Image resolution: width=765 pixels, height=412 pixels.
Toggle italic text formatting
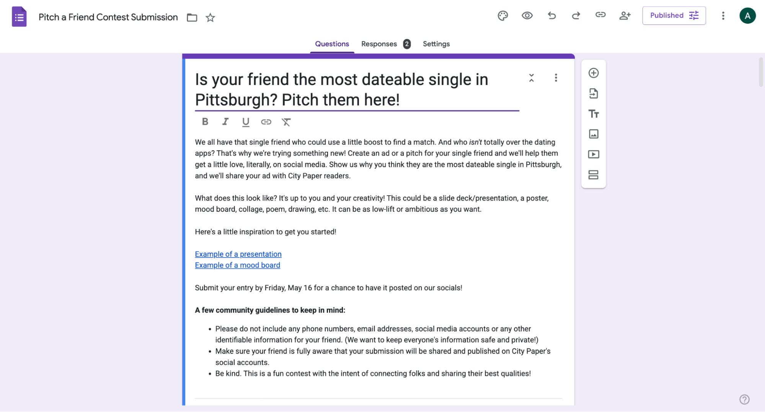click(x=225, y=122)
